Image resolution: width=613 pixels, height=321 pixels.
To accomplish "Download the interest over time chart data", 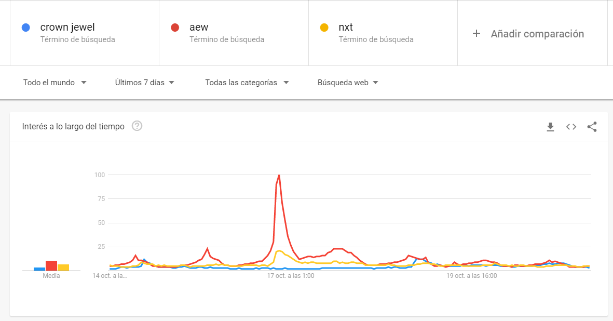I will pos(550,127).
